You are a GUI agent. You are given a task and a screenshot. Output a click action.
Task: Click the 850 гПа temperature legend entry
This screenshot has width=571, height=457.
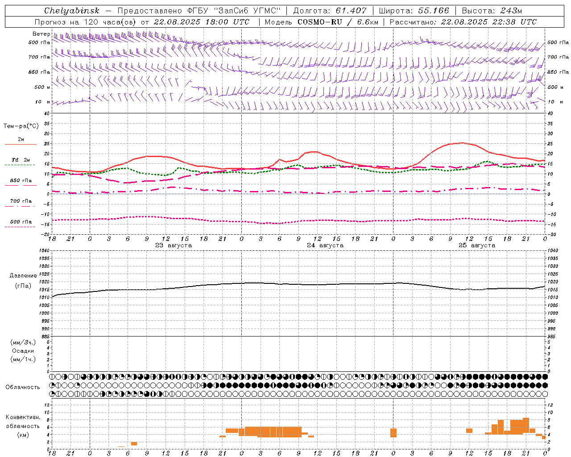tap(21, 181)
